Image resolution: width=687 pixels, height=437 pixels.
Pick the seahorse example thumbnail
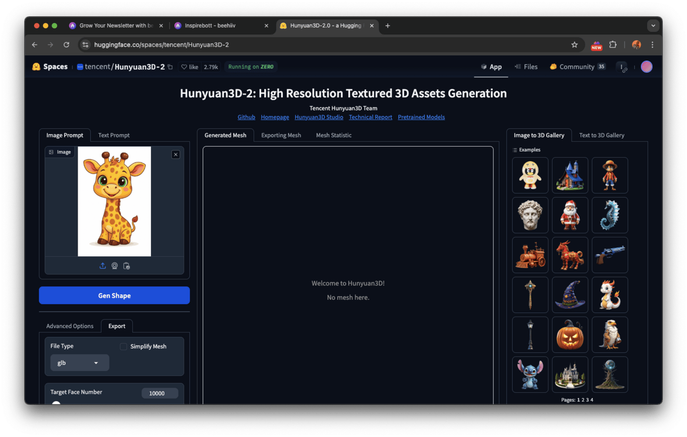(610, 215)
